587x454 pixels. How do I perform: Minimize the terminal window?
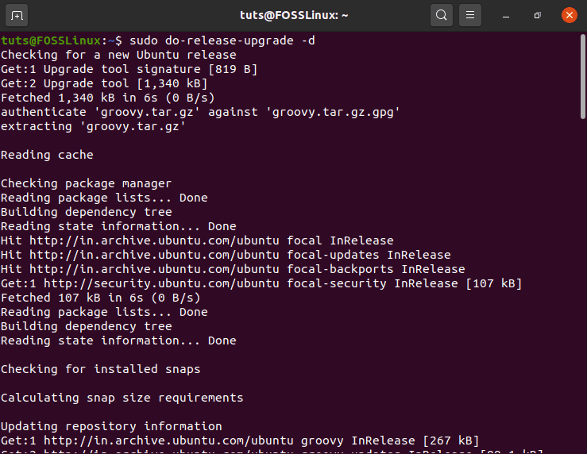point(506,16)
